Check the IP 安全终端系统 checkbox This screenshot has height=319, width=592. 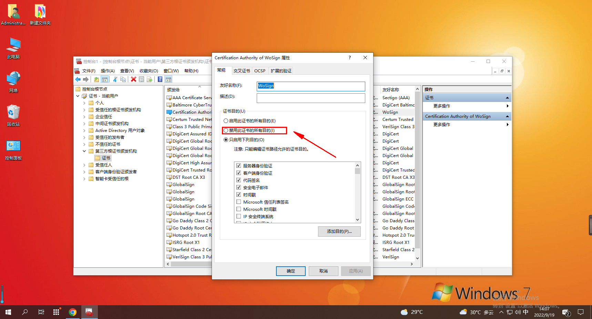[x=238, y=216]
